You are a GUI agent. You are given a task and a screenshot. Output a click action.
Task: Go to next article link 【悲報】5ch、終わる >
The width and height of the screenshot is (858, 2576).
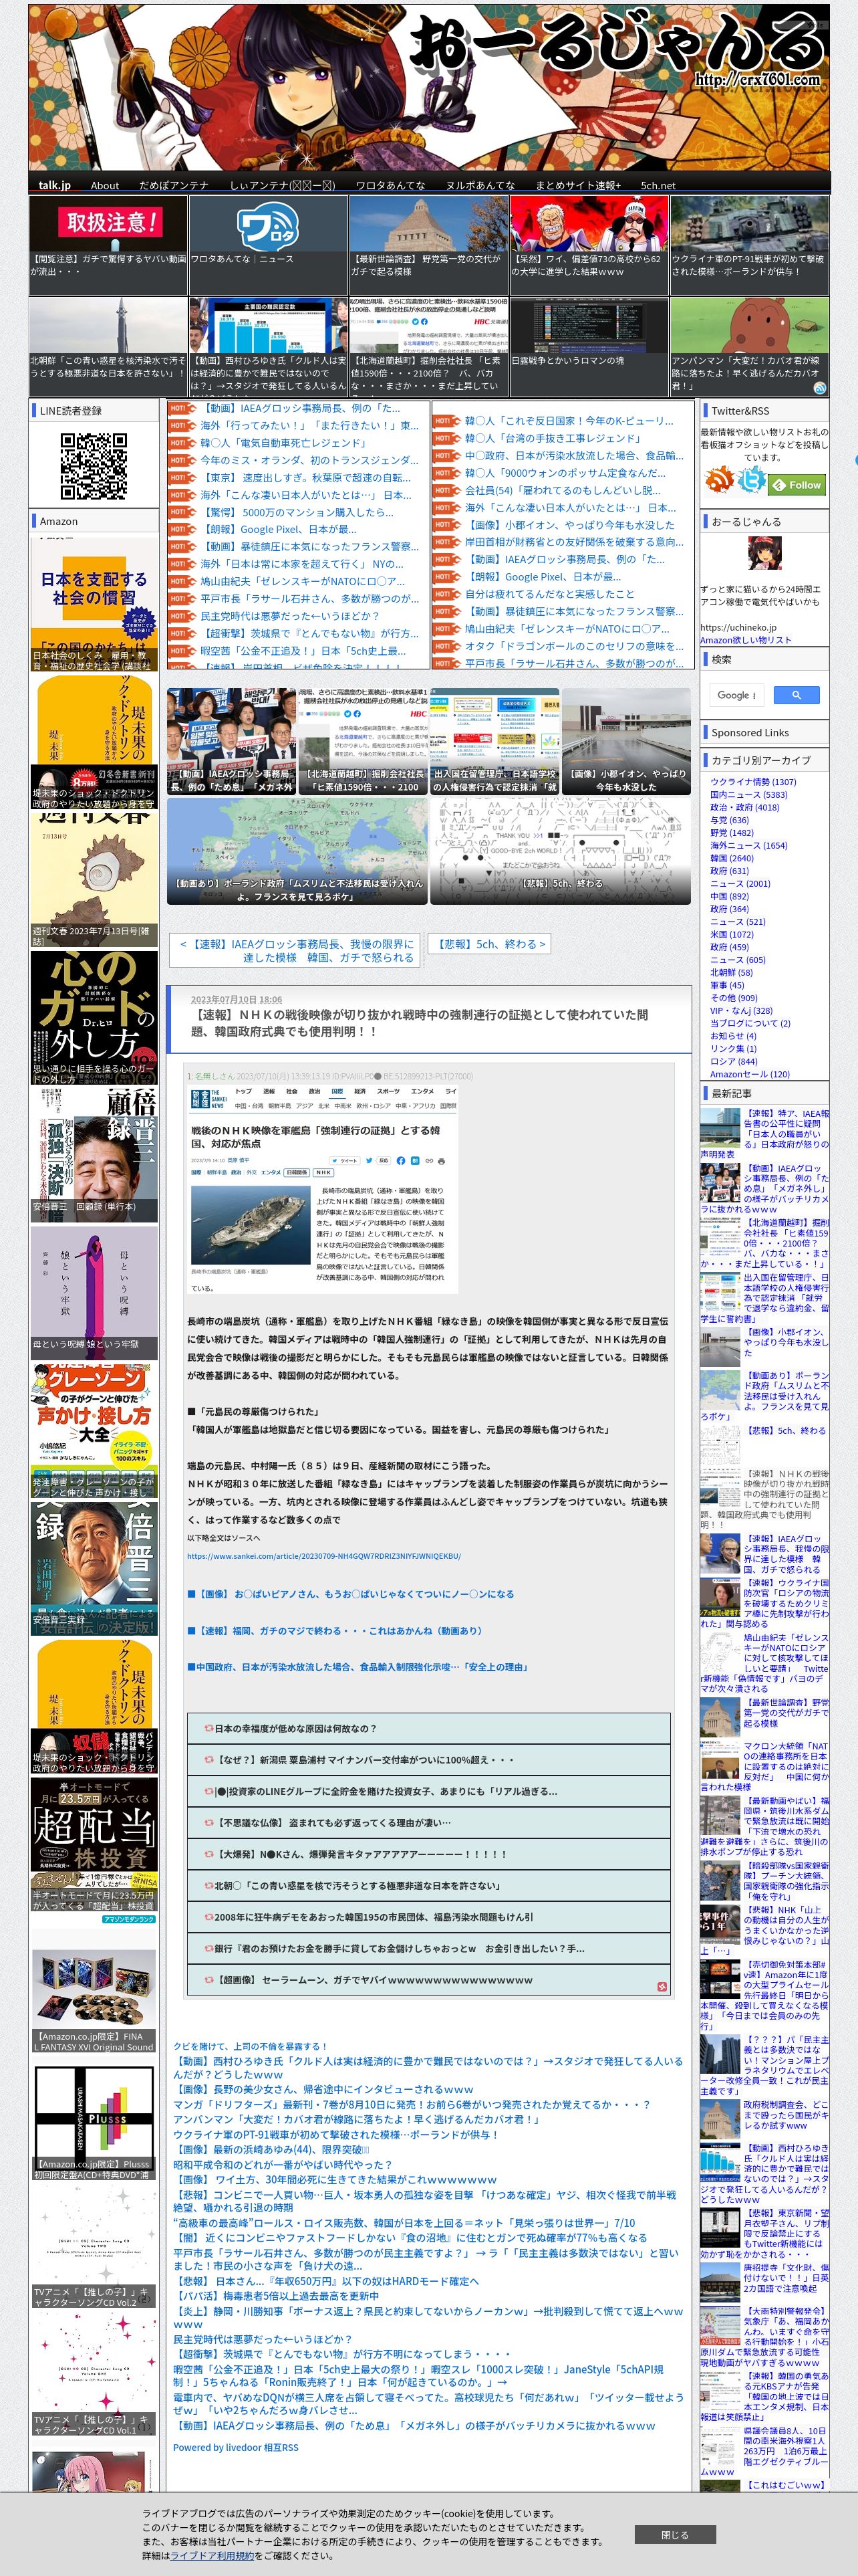488,943
